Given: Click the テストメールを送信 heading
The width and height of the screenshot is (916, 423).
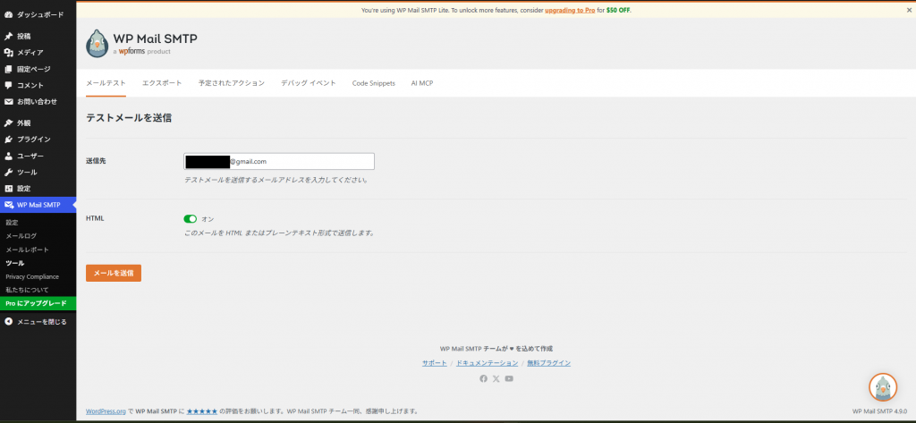Looking at the screenshot, I should tap(129, 117).
